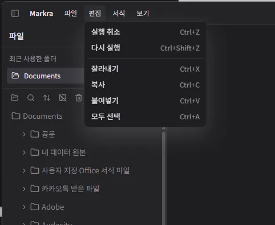Expand 사용자 지정 Office 서식 파일 chevron
The height and width of the screenshot is (225, 275).
24,170
